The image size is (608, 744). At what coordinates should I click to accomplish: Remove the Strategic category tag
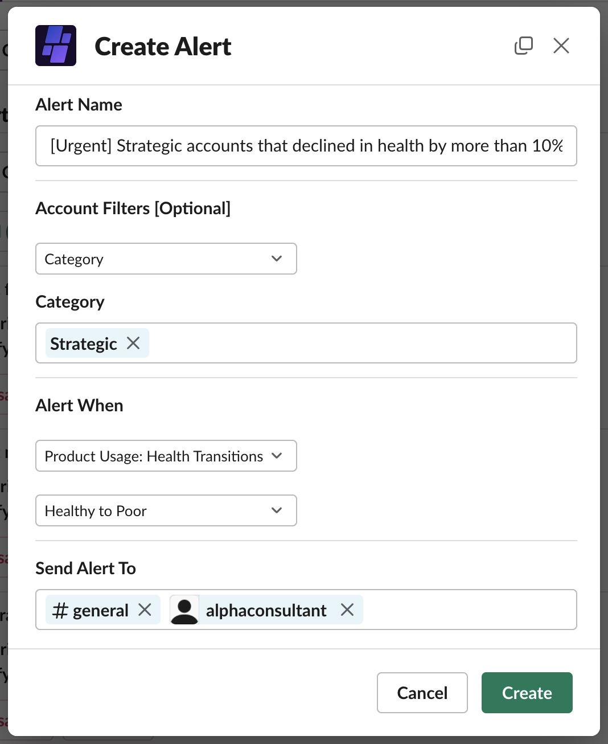click(133, 343)
